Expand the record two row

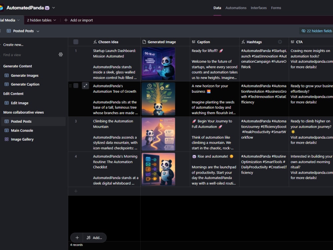[x=85, y=86]
